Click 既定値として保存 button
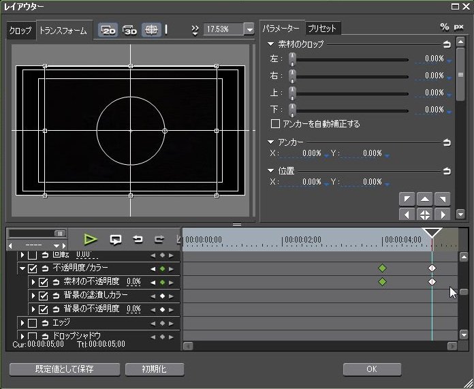This screenshot has height=389, width=474. click(65, 369)
